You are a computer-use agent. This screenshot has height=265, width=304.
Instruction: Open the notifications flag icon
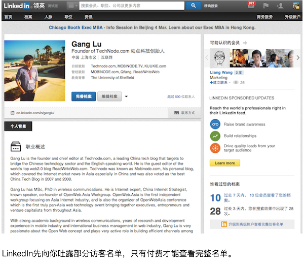click(x=266, y=6)
